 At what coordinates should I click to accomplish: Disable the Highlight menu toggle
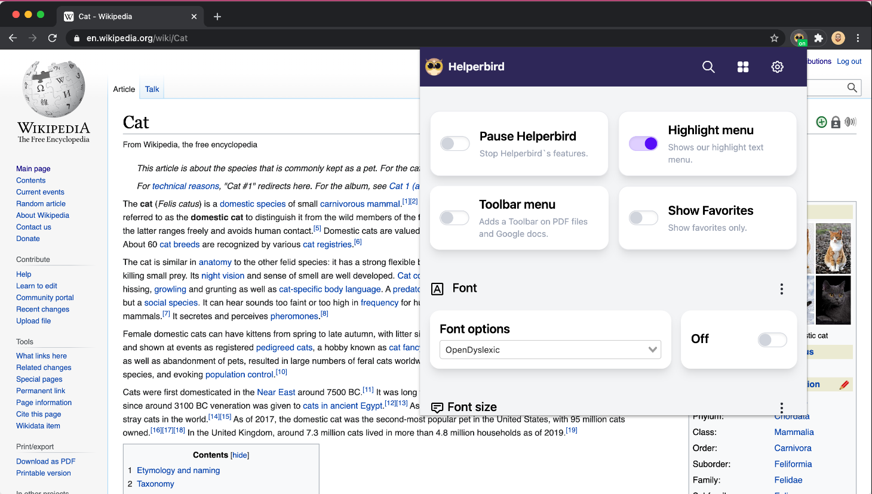(x=643, y=144)
